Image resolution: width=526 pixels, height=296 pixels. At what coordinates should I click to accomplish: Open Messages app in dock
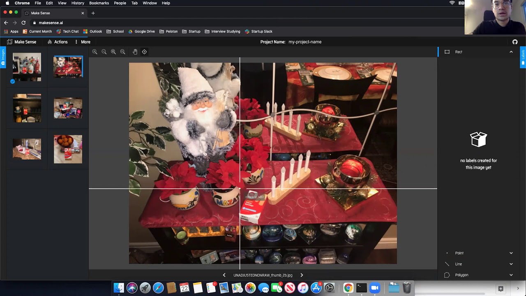pos(263,288)
